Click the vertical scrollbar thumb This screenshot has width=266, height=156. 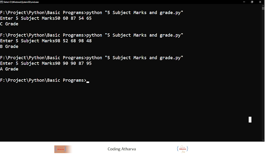point(263,8)
